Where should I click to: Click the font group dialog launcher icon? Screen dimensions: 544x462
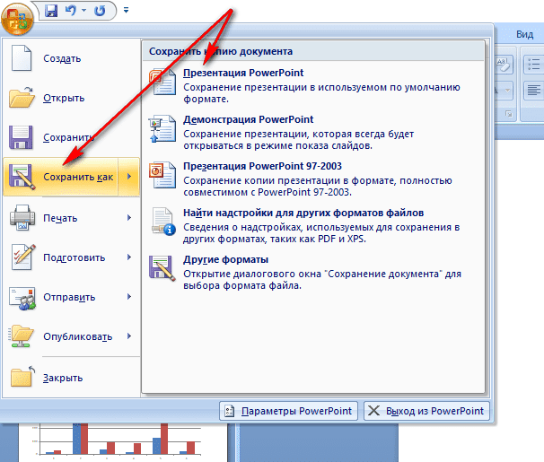pyautogui.click(x=509, y=114)
